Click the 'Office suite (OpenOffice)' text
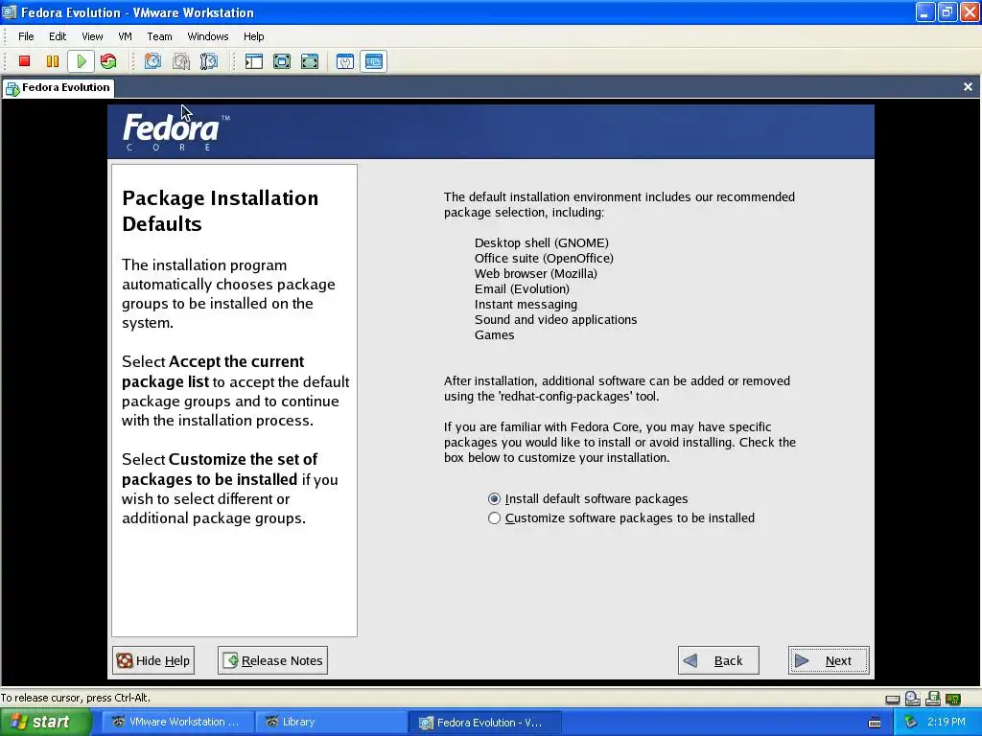982x736 pixels. coord(544,258)
